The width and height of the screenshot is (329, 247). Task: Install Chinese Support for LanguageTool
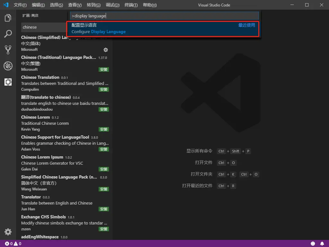104,149
